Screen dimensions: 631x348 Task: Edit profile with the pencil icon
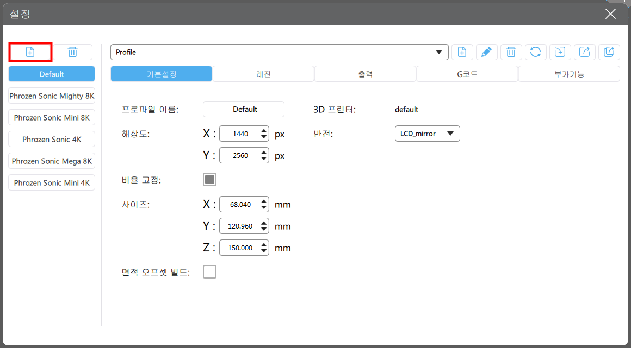(x=486, y=52)
